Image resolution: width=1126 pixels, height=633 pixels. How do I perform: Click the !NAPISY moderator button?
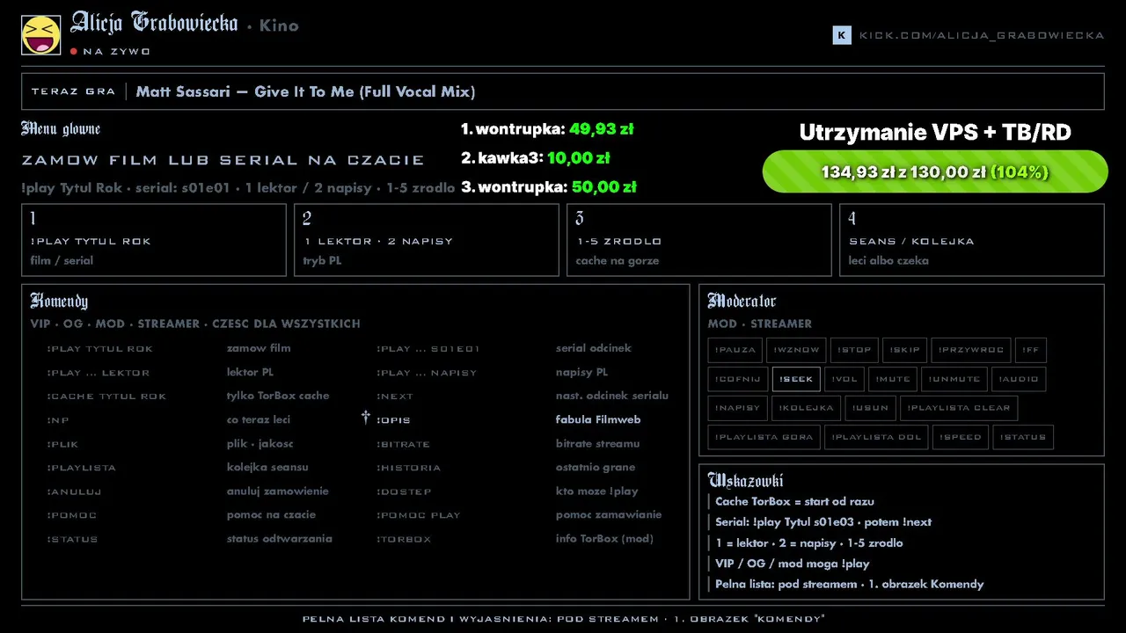737,408
